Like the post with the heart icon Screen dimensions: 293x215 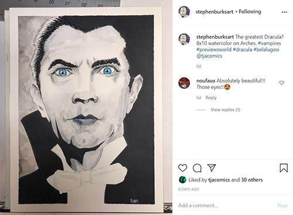click(x=183, y=168)
